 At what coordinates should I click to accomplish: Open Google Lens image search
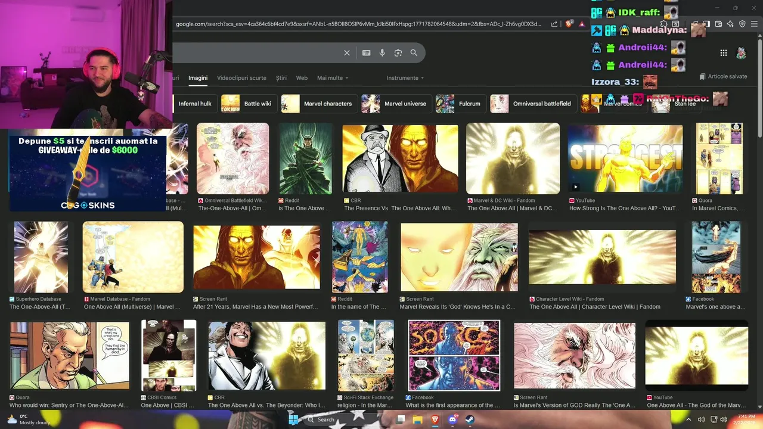[x=398, y=53]
